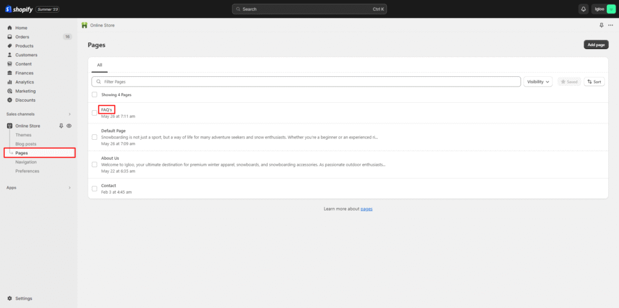Select Navigation under Online Store
Screen dimensions: 619x308
(26, 162)
